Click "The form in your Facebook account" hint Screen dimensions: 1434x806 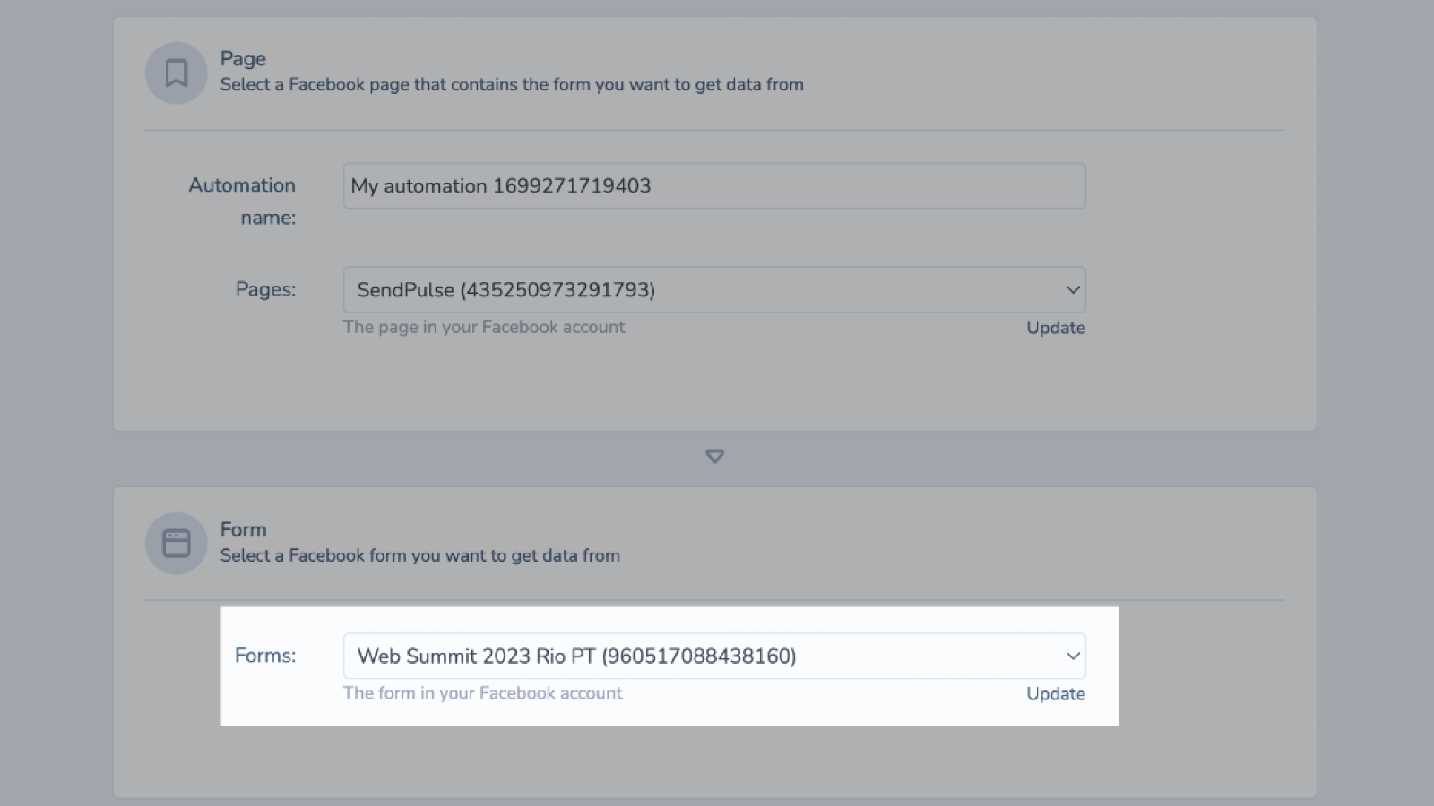click(482, 693)
